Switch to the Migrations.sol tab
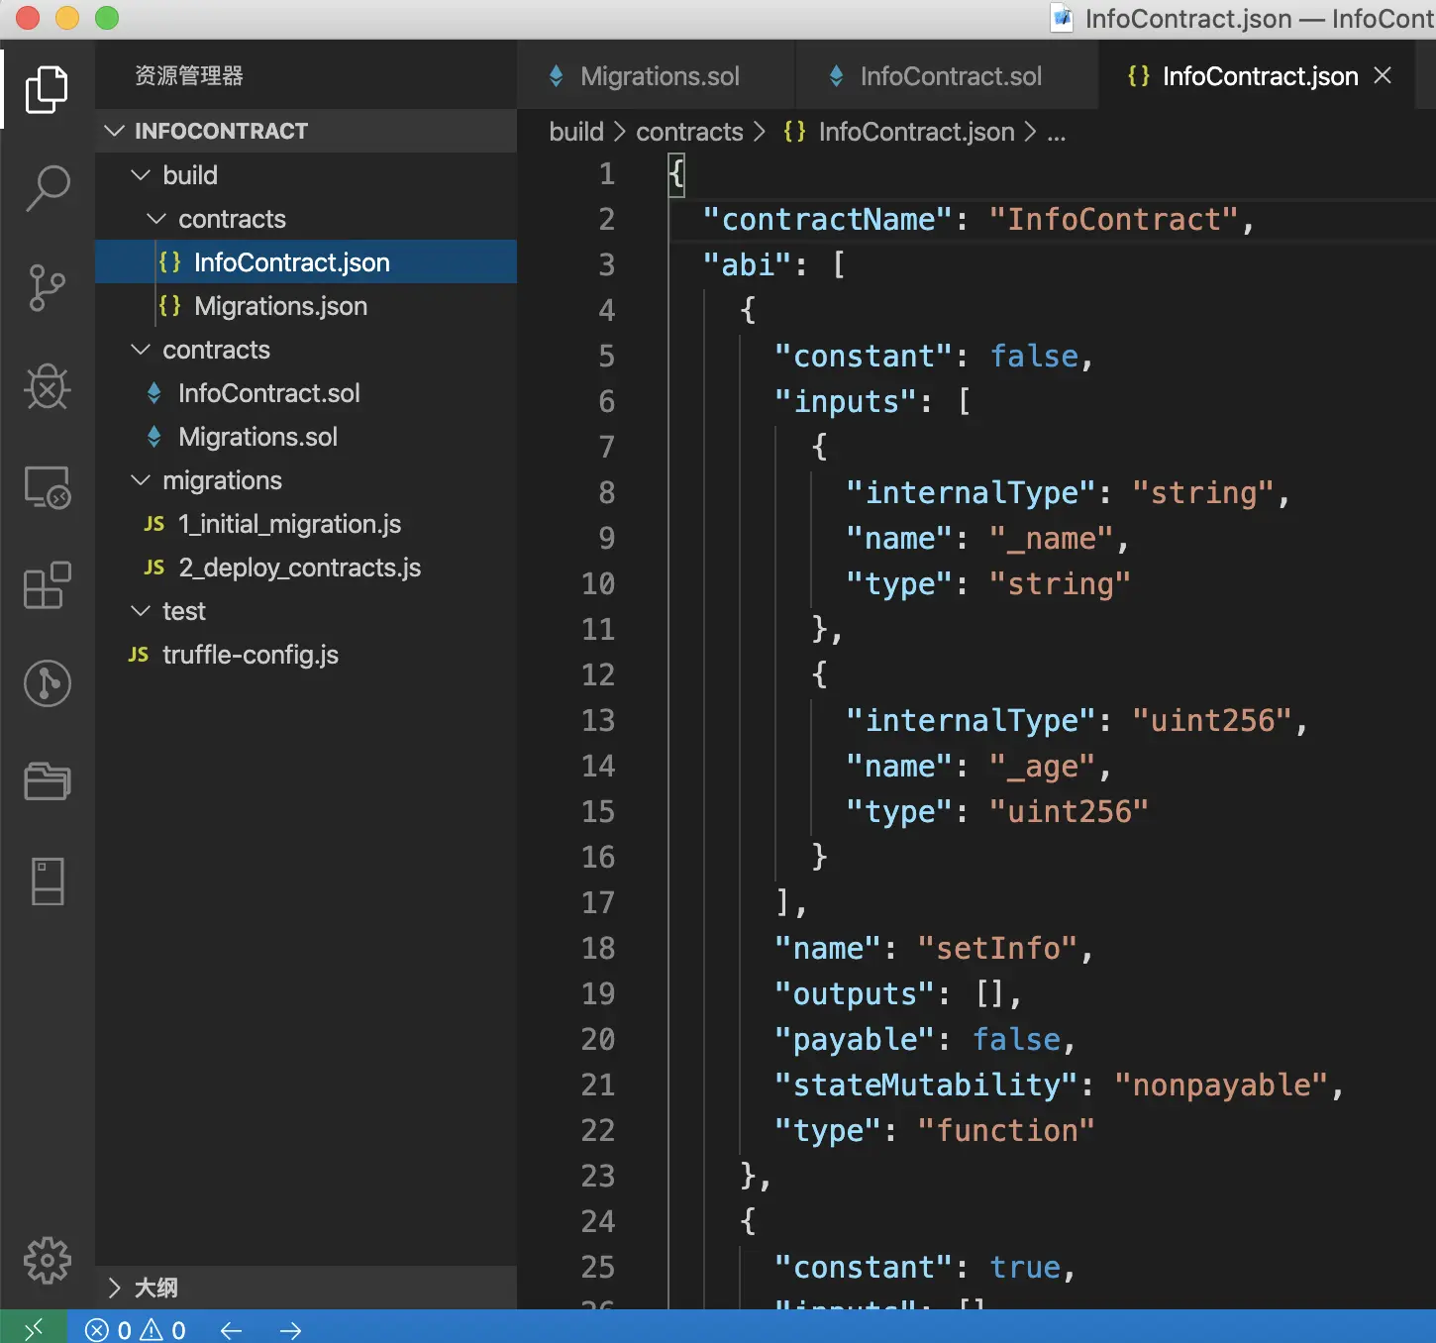The width and height of the screenshot is (1436, 1343). 659,76
